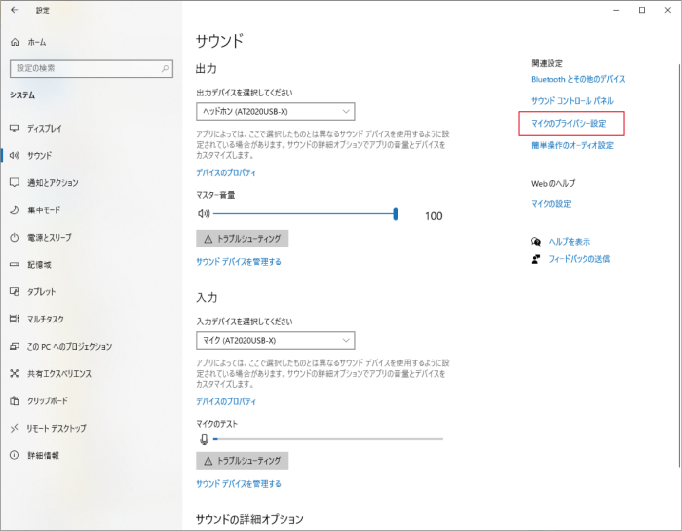Open マイクのプライバシー設定 link

568,124
